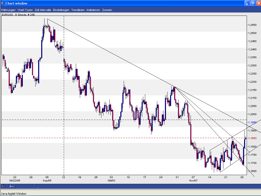Click the "..." button in the bottom toolbar
The image size is (261, 196).
(37, 187)
